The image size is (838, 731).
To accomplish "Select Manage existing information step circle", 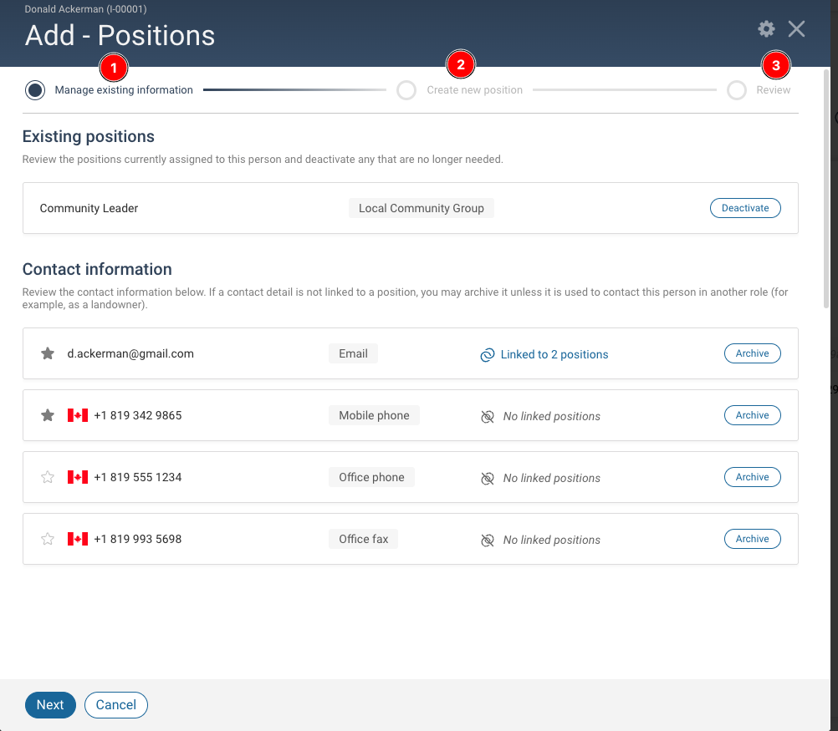I will (35, 90).
